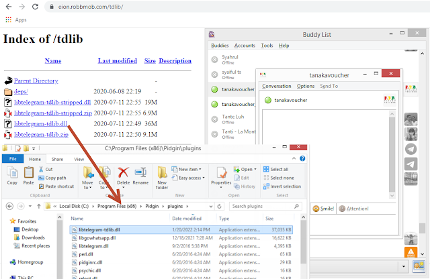Click the red Delete icon
Viewport: 430px width, 279px height.
(123, 172)
